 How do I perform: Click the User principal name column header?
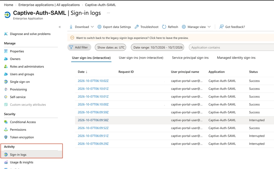(185, 72)
